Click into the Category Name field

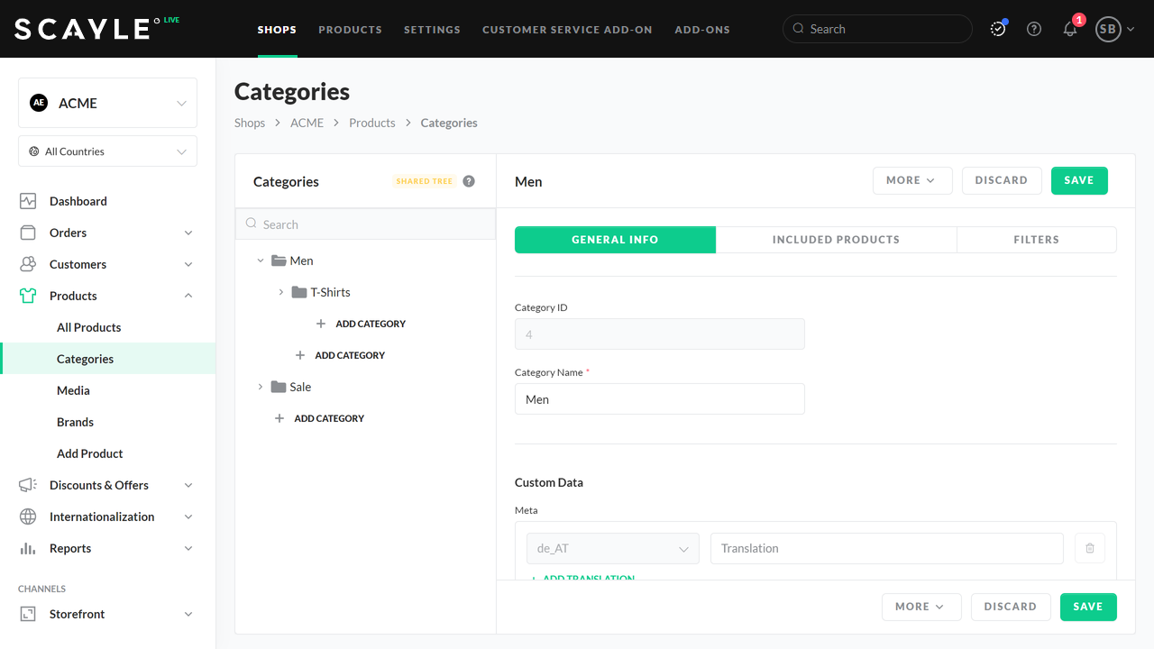tap(659, 399)
